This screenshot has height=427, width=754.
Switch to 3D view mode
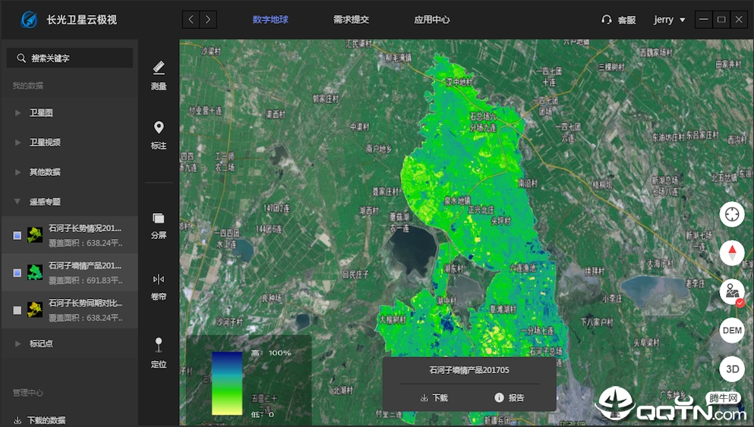point(732,369)
